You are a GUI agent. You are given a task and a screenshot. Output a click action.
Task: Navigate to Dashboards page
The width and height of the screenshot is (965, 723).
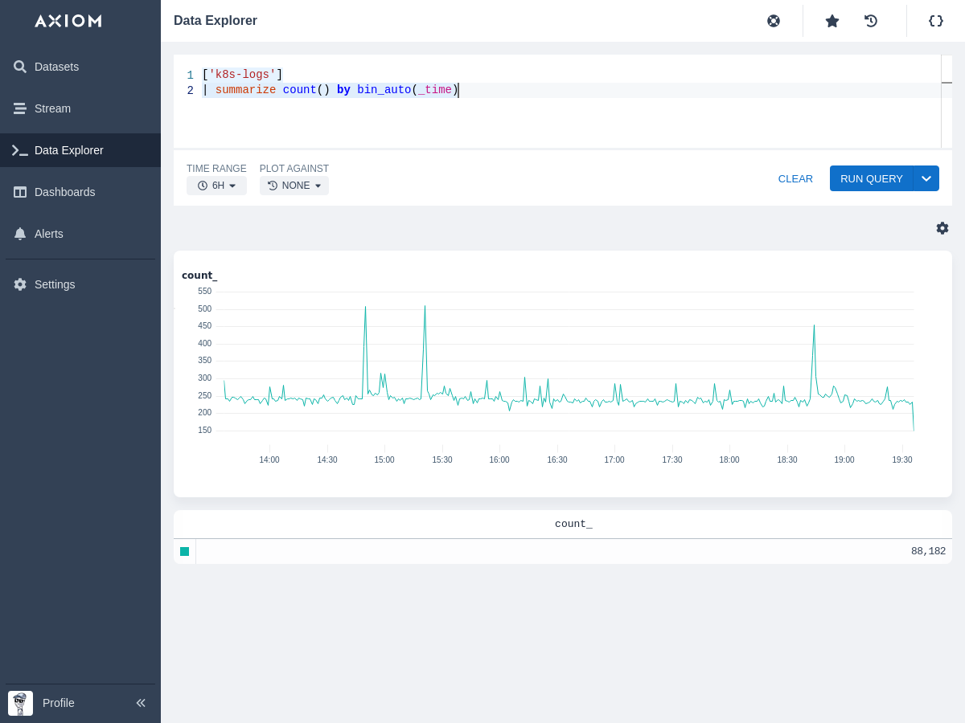(64, 192)
